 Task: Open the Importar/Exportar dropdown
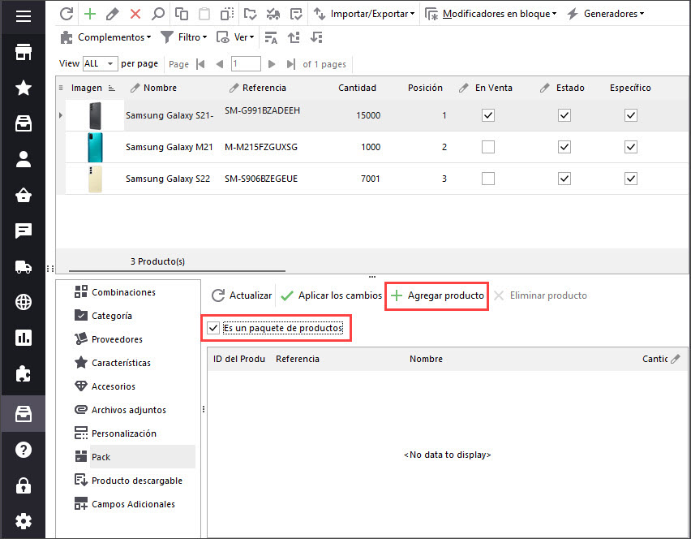click(x=364, y=14)
